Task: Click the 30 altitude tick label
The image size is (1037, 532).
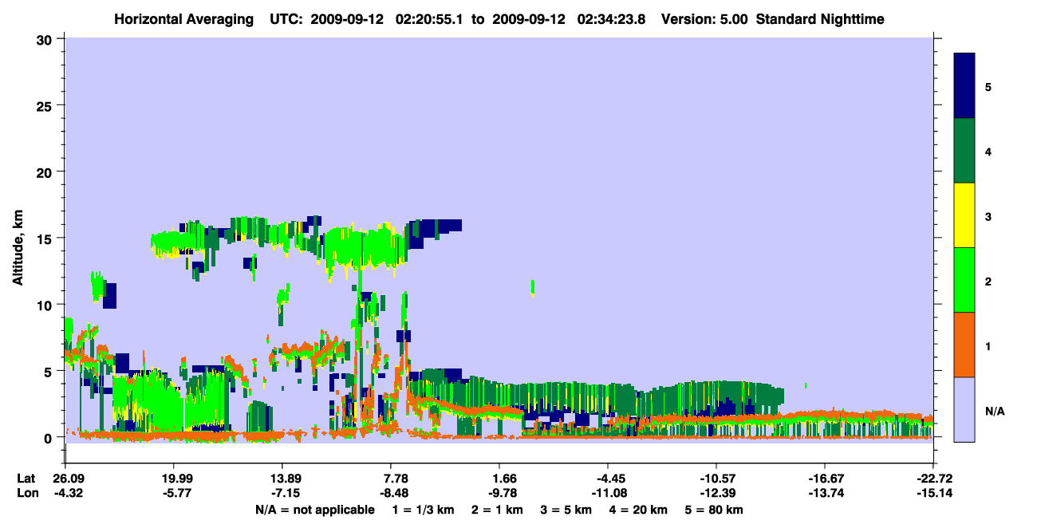Action: pyautogui.click(x=46, y=39)
